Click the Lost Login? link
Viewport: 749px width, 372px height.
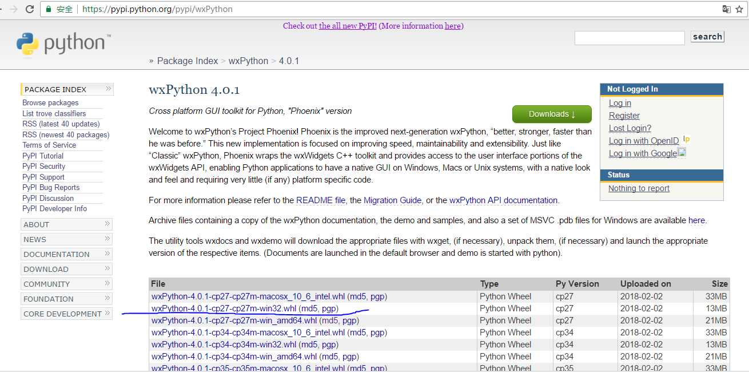point(630,128)
